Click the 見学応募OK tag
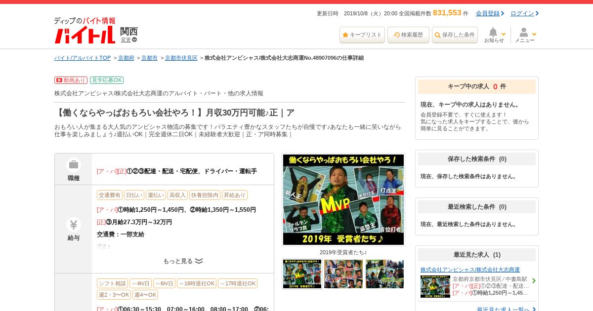This screenshot has width=593, height=311. click(x=107, y=80)
